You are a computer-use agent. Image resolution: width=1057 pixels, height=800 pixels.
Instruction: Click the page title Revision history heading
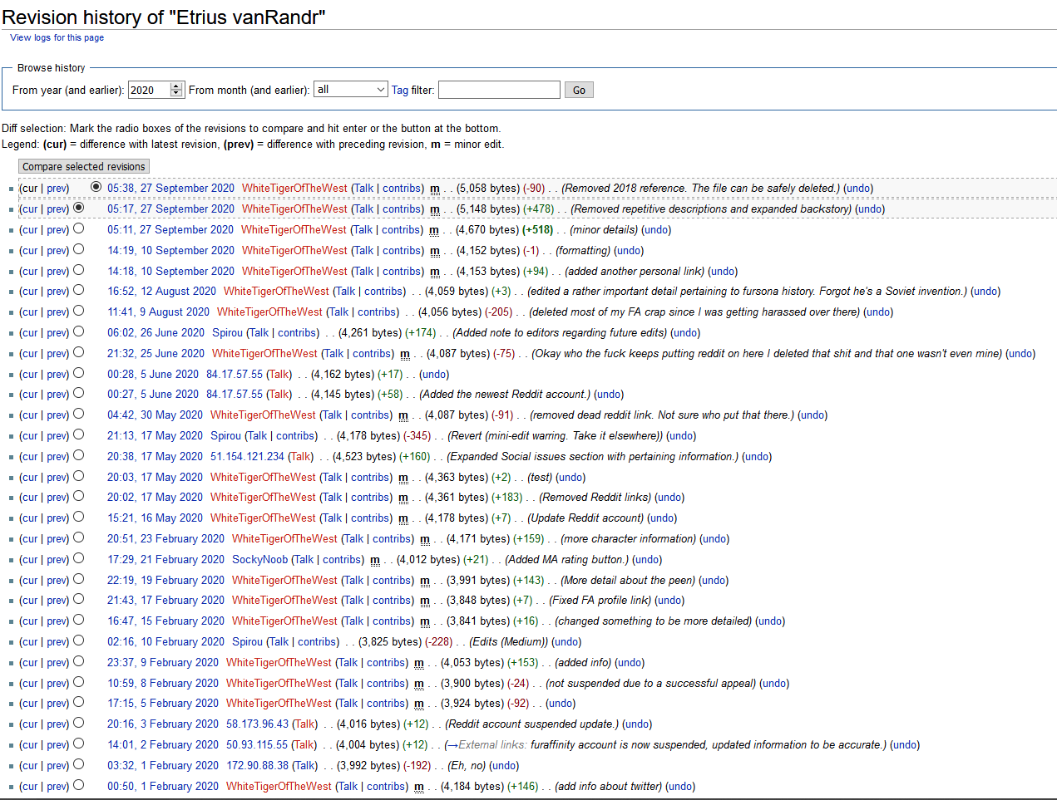tap(164, 17)
